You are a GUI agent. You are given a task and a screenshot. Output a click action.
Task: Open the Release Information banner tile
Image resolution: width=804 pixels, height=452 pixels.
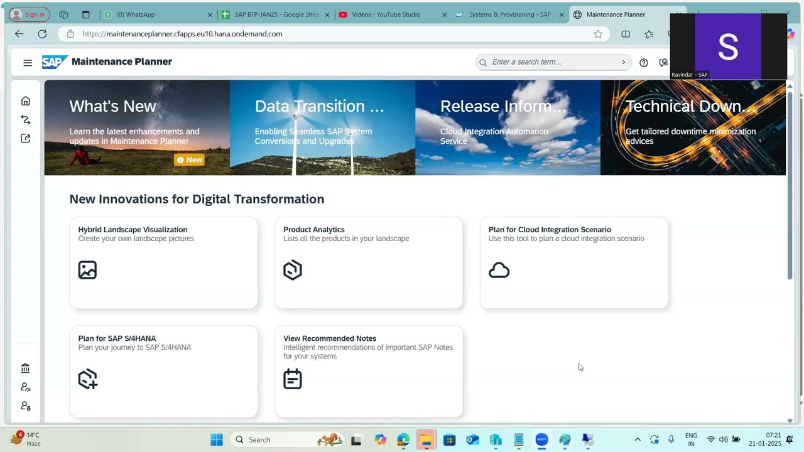508,127
